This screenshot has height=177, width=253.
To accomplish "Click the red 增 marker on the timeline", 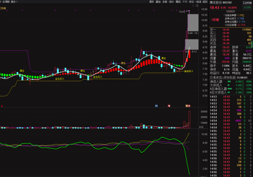I will pos(169,106).
